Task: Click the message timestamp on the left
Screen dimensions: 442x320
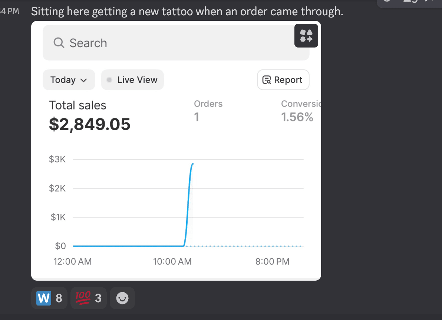Action: pyautogui.click(x=10, y=11)
